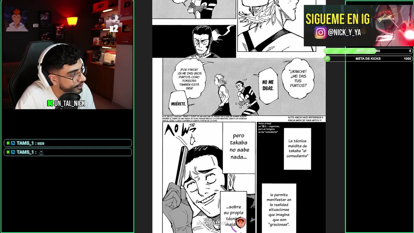Click the '...sobre su propia técnica' caption box
This screenshot has width=414, height=233.
click(233, 212)
